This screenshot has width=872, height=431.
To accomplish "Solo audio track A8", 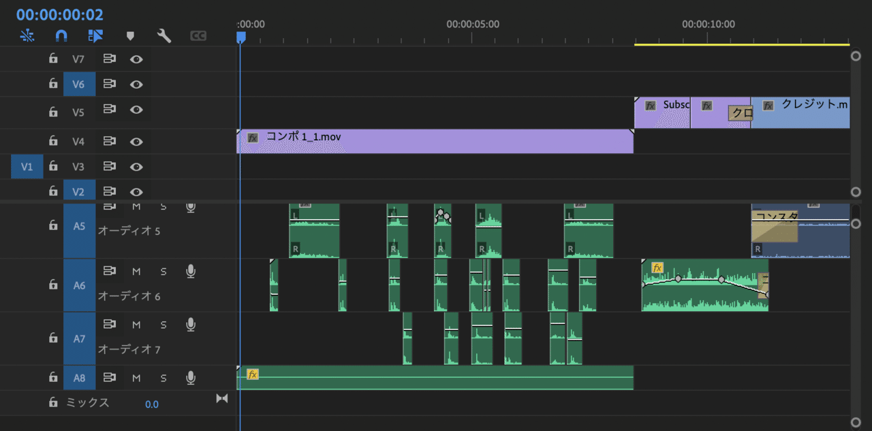I will (x=163, y=378).
